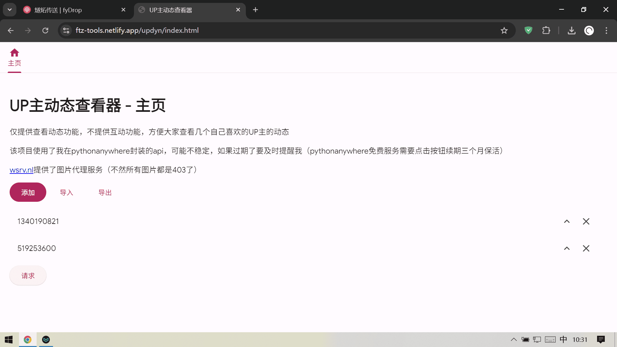Viewport: 617px width, 347px height.
Task: Open a new browser tab
Action: [x=255, y=10]
